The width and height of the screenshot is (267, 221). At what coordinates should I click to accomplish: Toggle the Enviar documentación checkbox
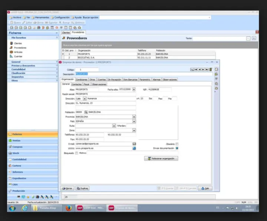pyautogui.click(x=177, y=148)
